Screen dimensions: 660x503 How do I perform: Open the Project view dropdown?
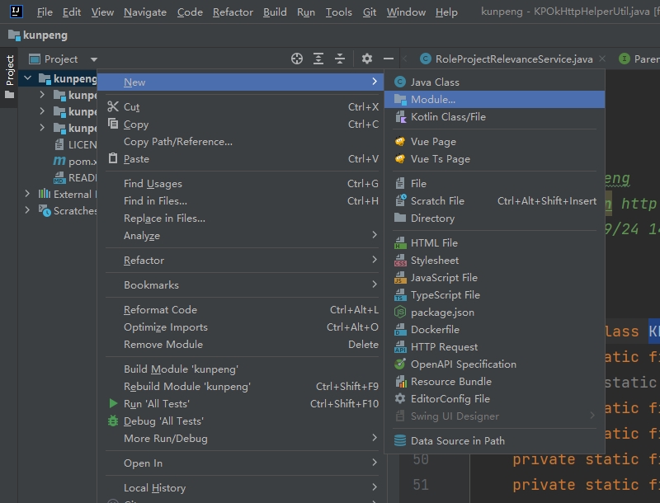click(x=94, y=59)
